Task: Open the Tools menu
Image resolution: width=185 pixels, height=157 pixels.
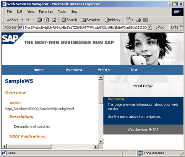Action: 62,11
